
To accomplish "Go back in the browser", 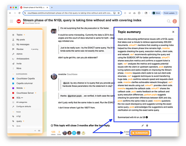I will pos(10,13).
